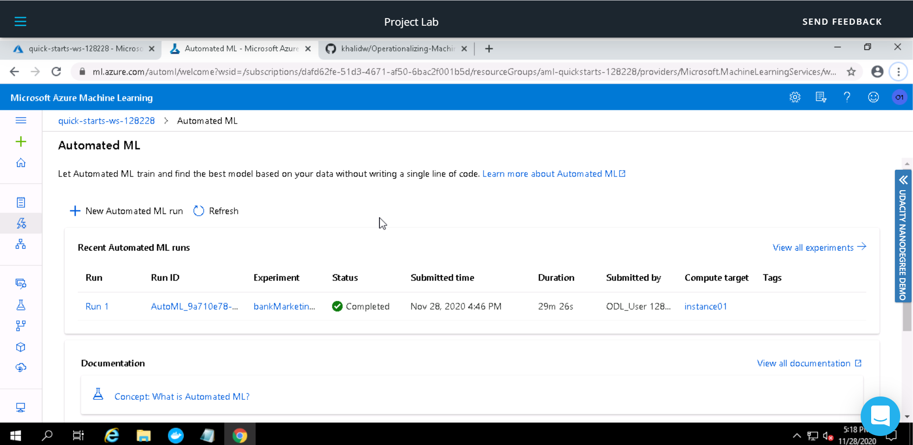Start a New Automated ML run
Screen dimensions: 913x445
(126, 211)
